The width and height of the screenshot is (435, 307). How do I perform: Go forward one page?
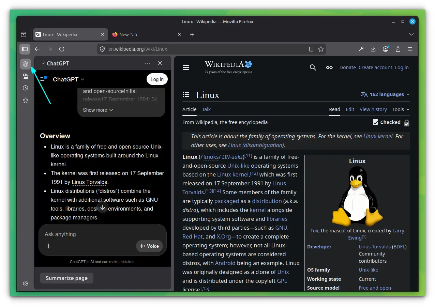coord(49,49)
